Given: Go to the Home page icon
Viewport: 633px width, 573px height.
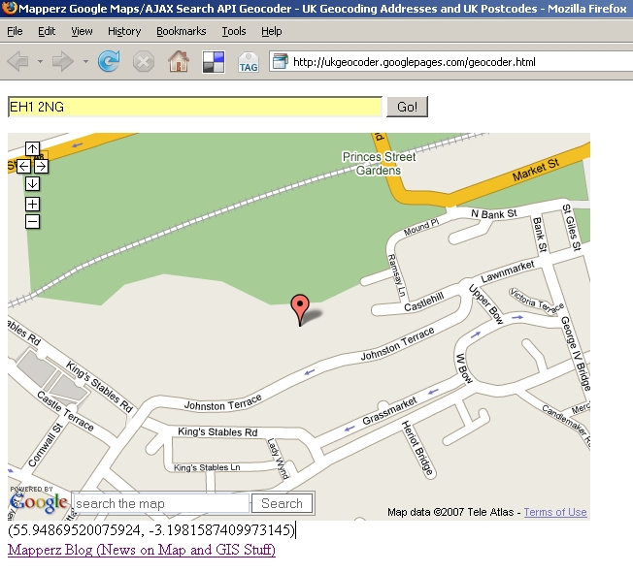Looking at the screenshot, I should [179, 62].
